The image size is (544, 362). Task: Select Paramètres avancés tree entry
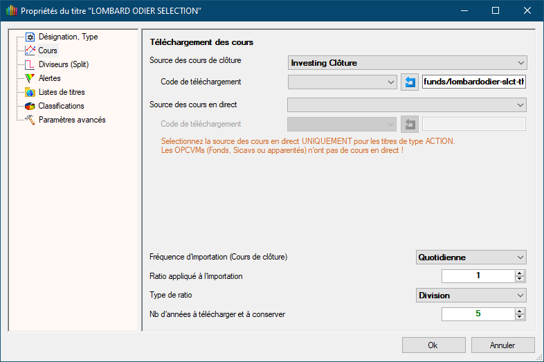click(72, 120)
